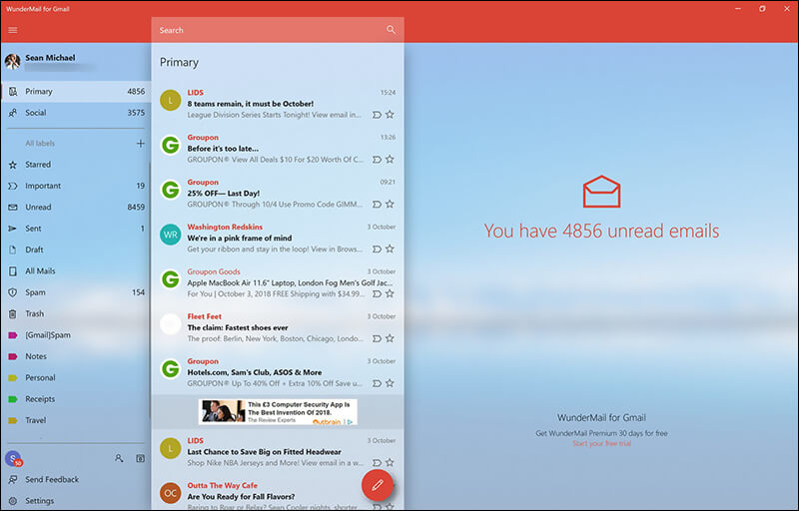Open the Social inbox folder
This screenshot has height=511, width=799.
pyautogui.click(x=77, y=113)
